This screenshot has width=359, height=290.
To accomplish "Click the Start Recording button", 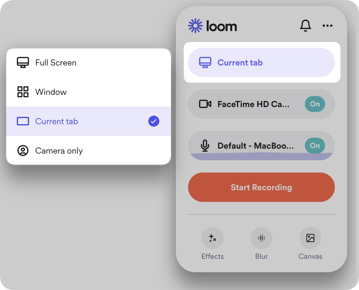I will point(261,187).
